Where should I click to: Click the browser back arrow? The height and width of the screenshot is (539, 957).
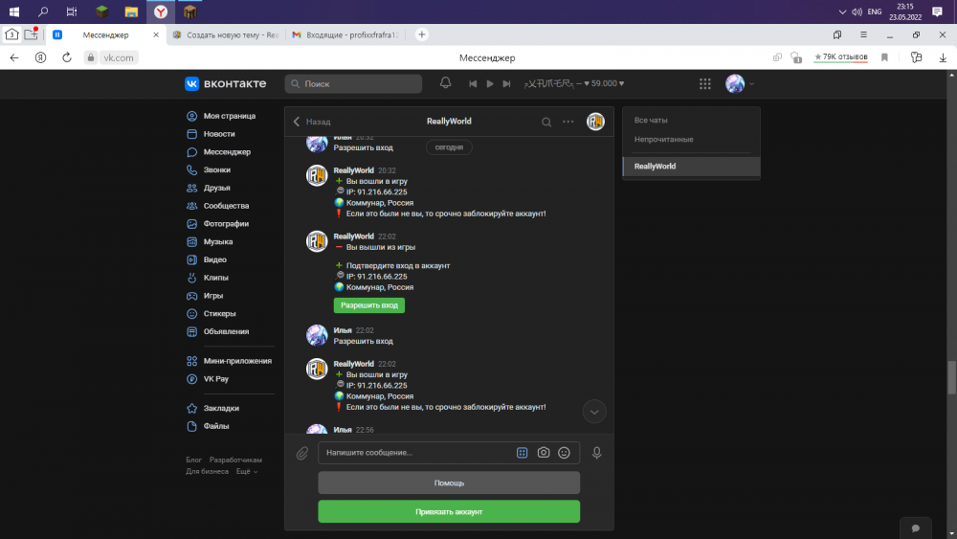[14, 57]
